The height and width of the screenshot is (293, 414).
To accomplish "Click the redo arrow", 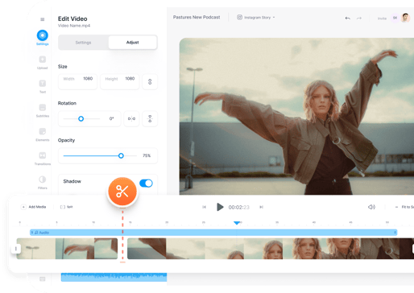I will [x=359, y=19].
